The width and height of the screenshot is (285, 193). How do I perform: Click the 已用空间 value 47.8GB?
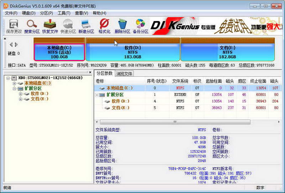(x=200, y=142)
